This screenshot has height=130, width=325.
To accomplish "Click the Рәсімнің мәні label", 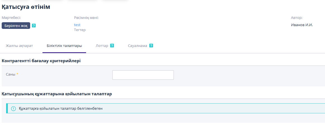I will [x=86, y=18].
